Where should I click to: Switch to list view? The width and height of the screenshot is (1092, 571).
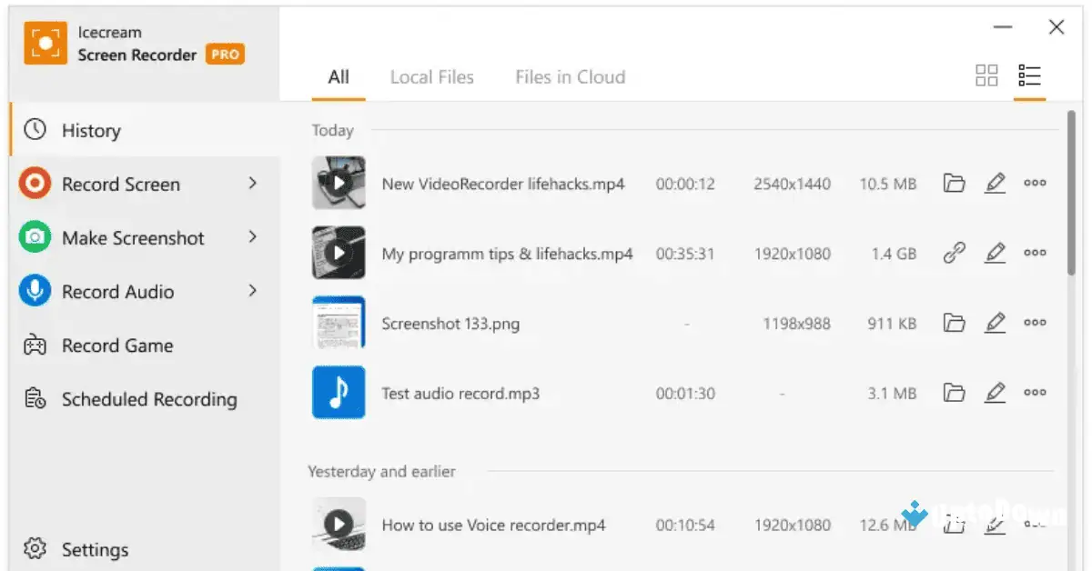pos(1029,75)
